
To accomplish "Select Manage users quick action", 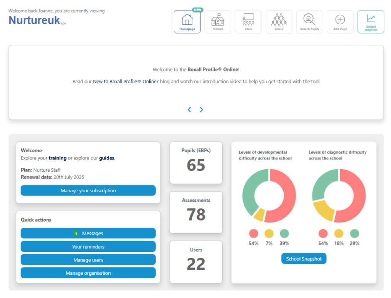I will (88, 260).
